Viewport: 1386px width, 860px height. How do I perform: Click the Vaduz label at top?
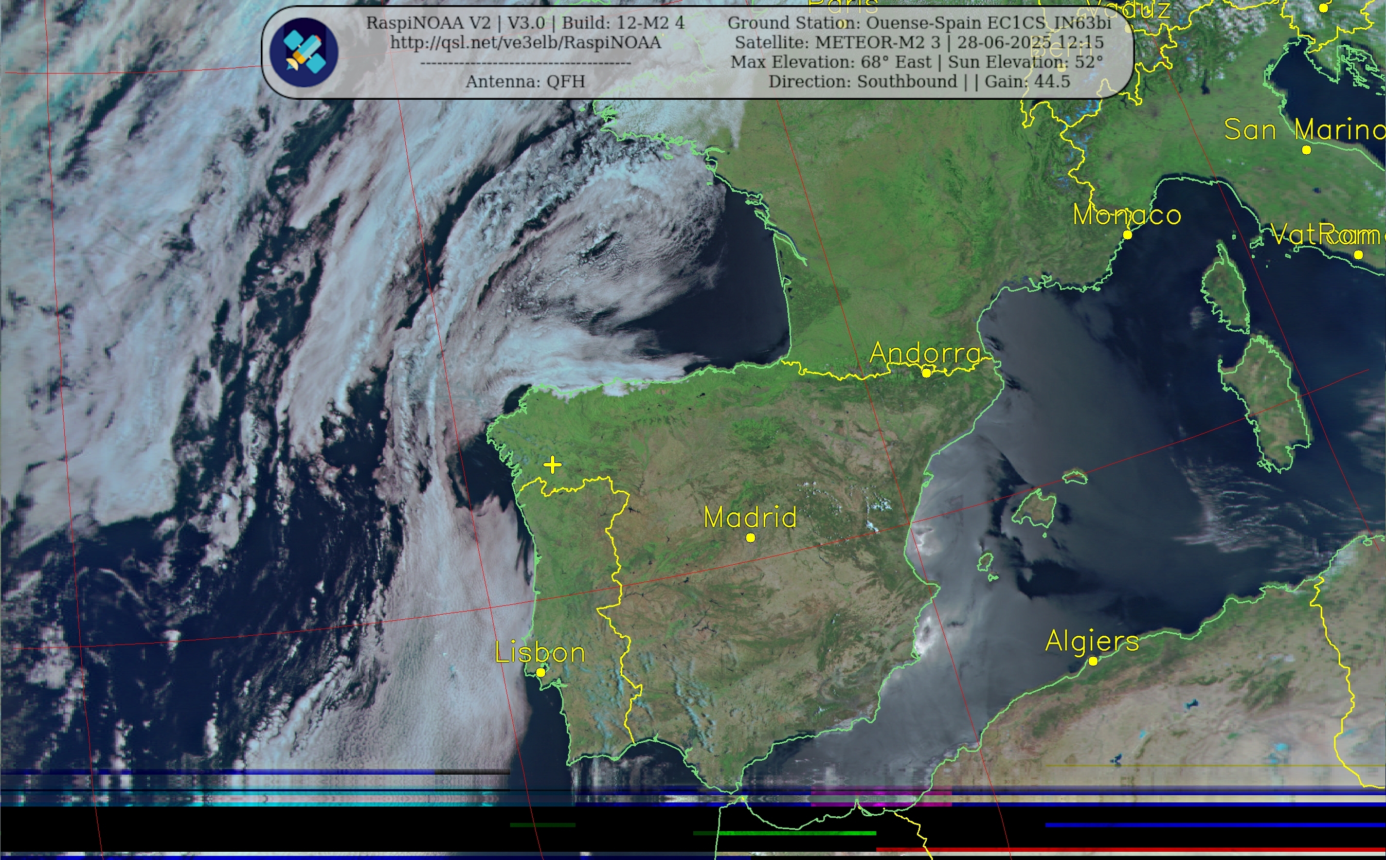[1128, 9]
